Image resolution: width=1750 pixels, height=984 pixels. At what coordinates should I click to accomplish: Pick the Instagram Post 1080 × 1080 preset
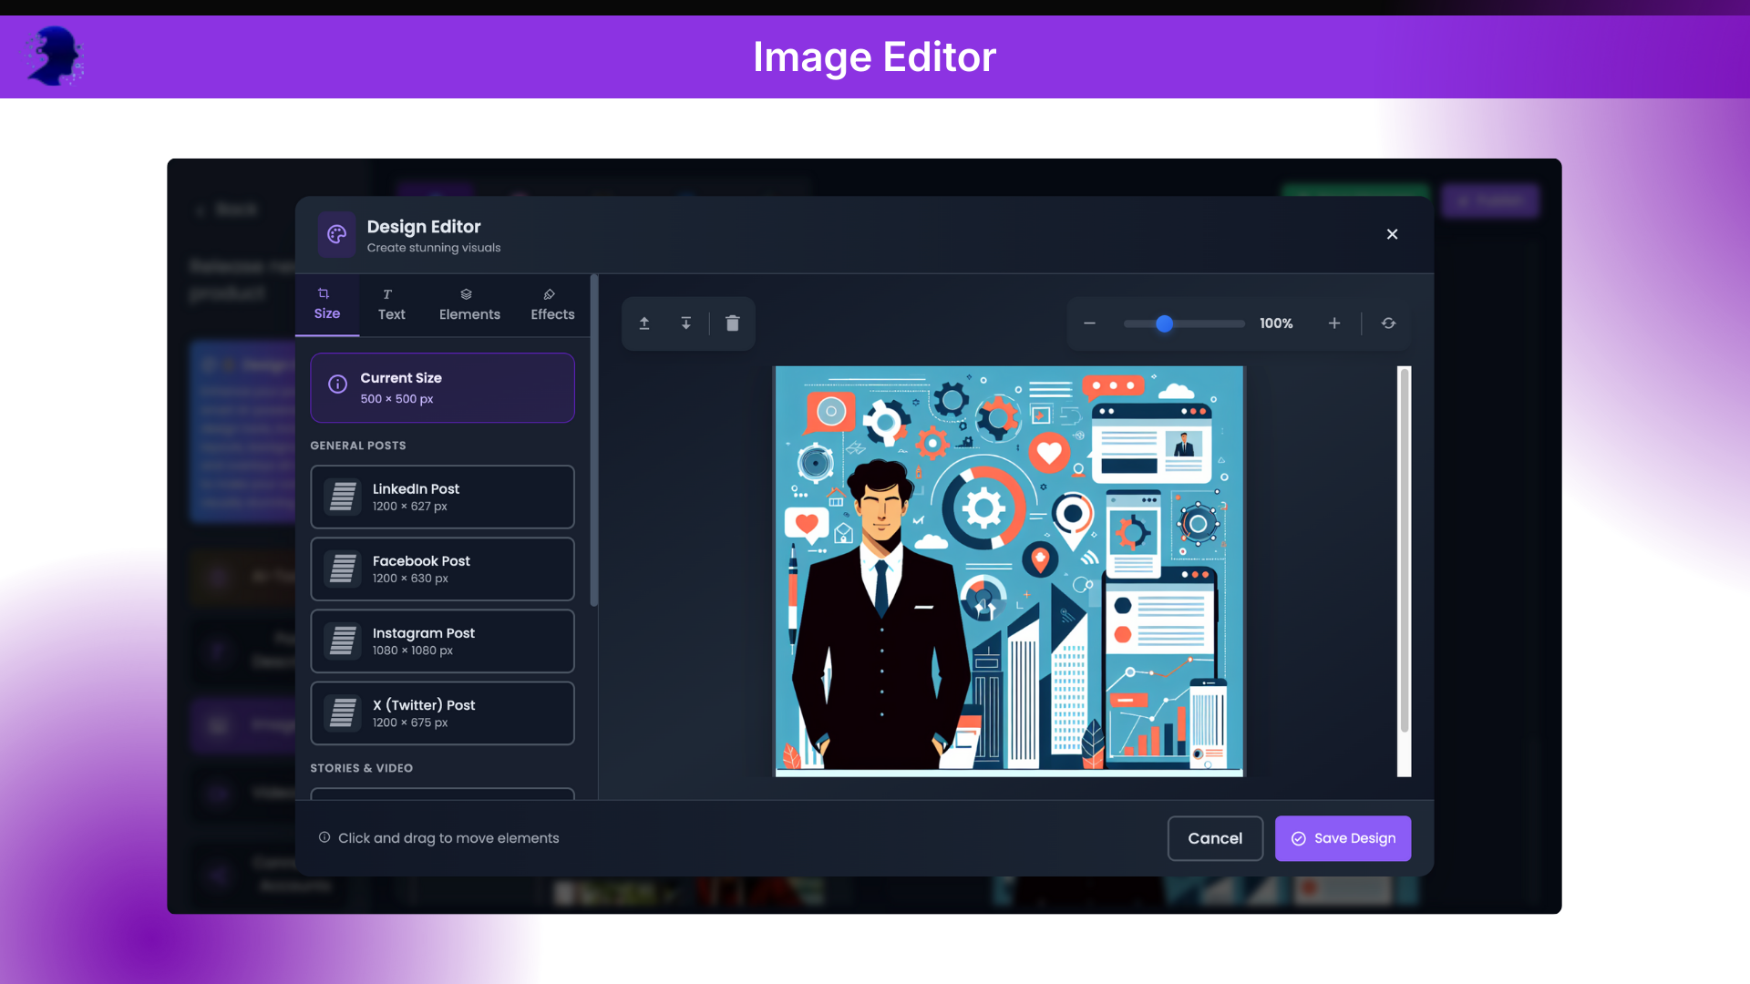click(442, 641)
